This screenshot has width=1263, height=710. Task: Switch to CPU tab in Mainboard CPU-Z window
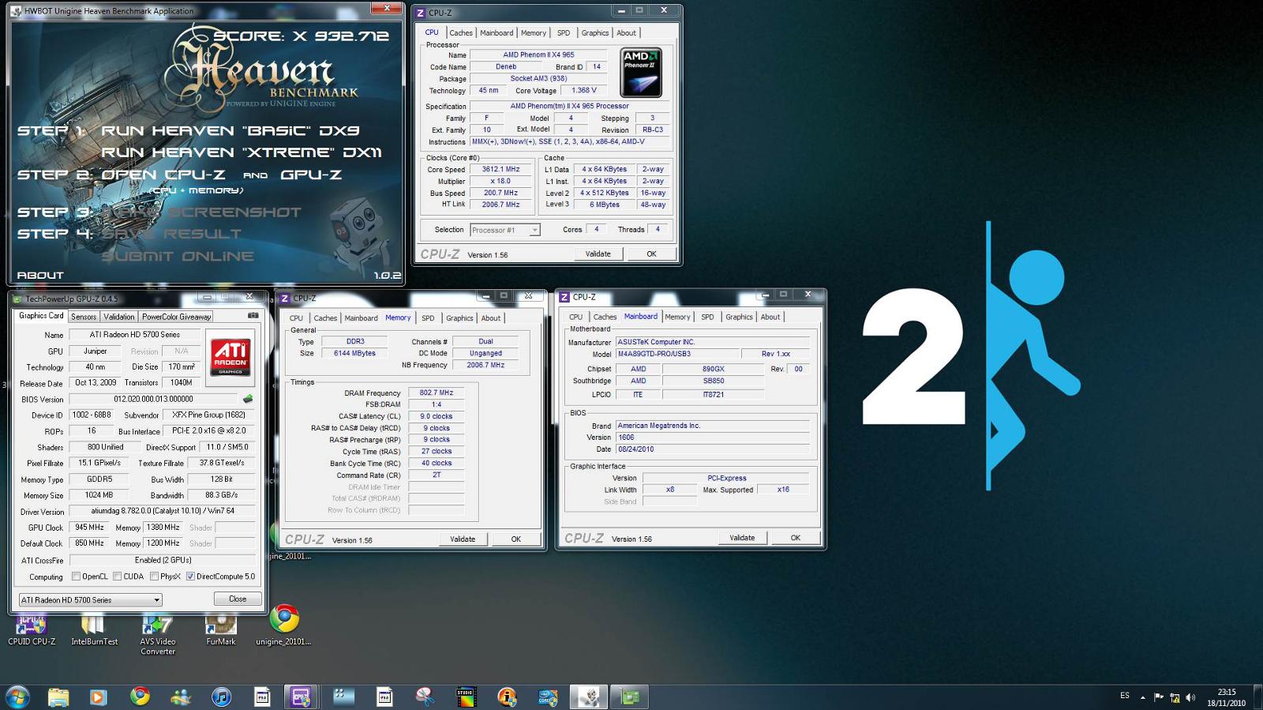click(576, 317)
